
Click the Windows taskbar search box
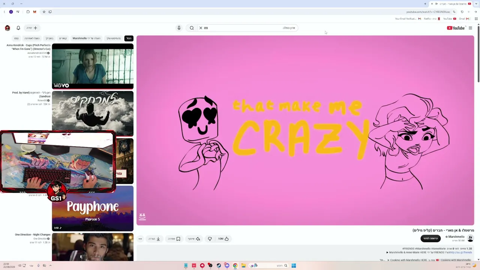[x=268, y=265]
